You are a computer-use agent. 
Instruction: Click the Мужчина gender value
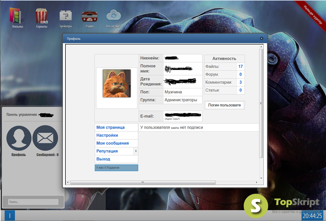click(173, 92)
